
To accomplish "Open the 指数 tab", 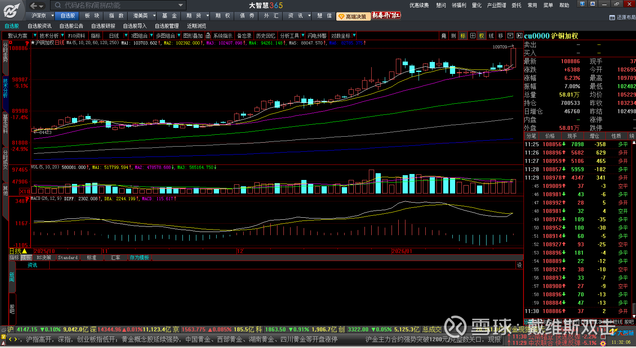I will [x=116, y=16].
